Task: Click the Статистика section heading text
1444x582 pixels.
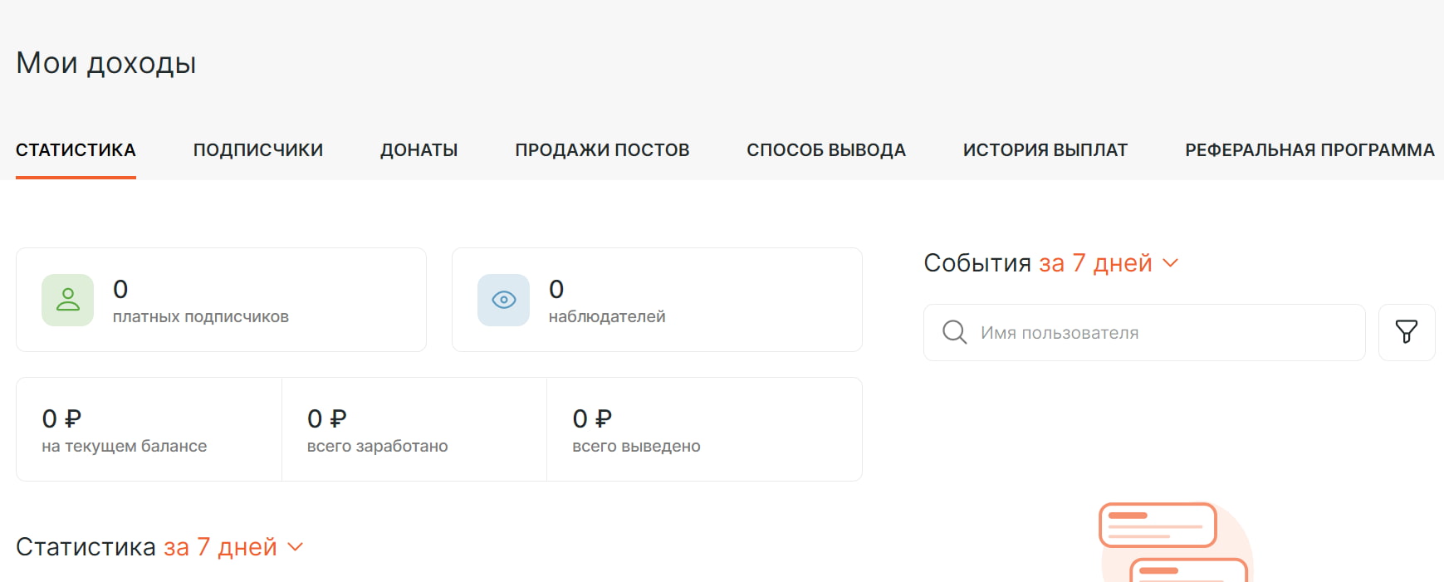Action: coord(86,547)
